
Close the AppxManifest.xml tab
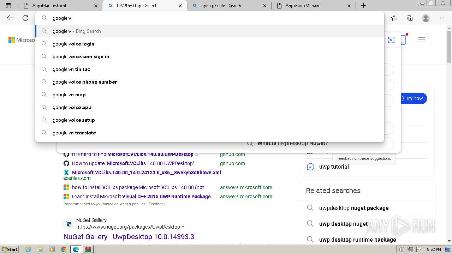pyautogui.click(x=96, y=6)
